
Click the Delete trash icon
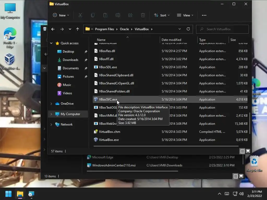(x=143, y=15)
